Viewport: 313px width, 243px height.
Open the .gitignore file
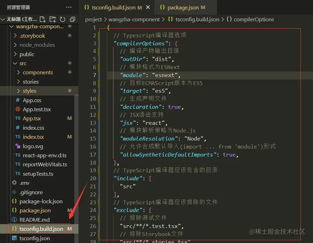[31, 192]
